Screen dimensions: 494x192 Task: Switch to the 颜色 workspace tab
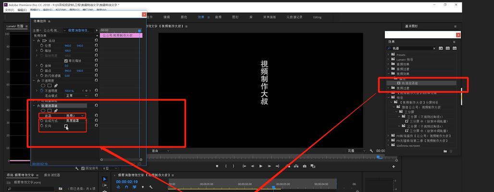(184, 17)
